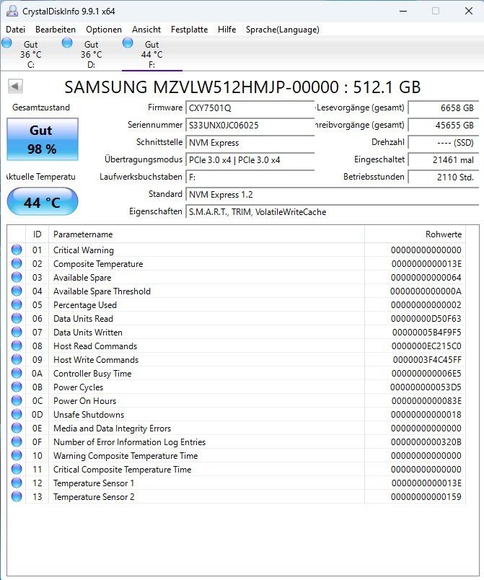This screenshot has width=484, height=580.
Task: Select the Power Cycles parameter name
Action: [x=79, y=387]
